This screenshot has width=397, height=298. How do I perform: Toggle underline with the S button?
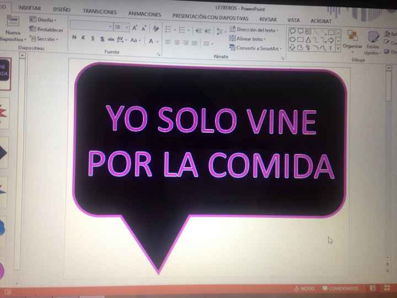[93, 38]
